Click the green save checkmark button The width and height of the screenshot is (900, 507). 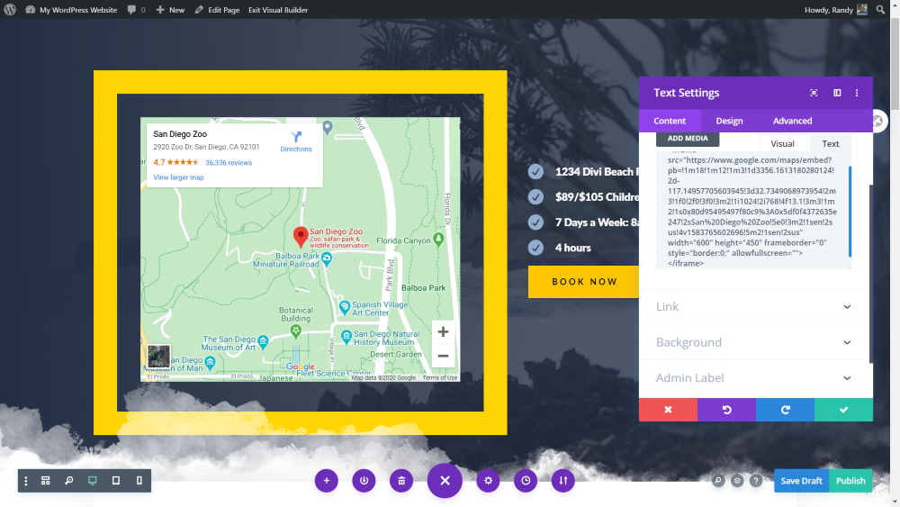coord(844,410)
